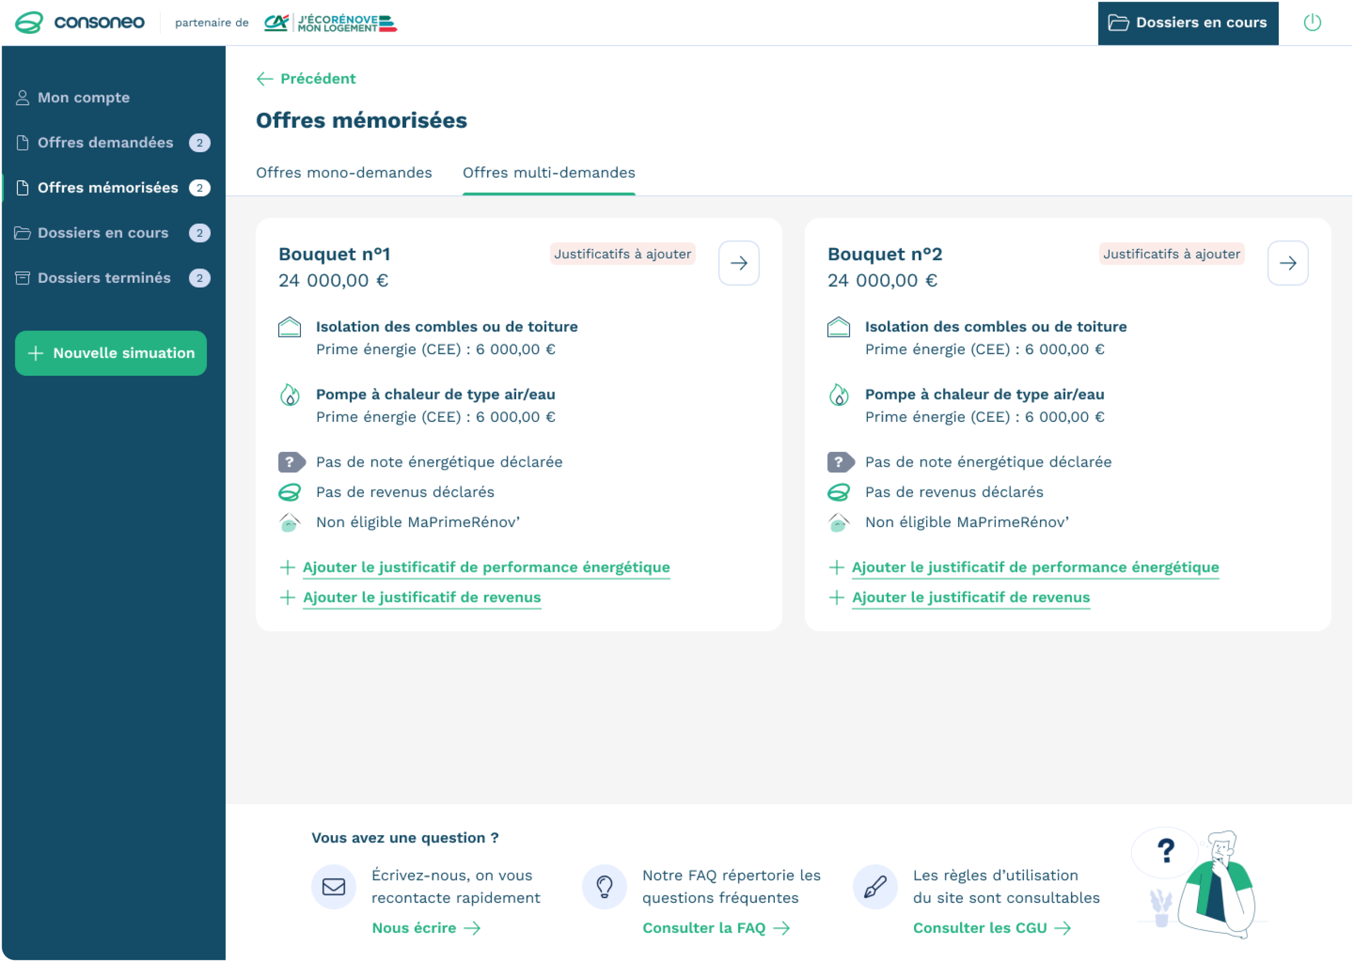
Task: Click the Consoneo logo
Action: tap(79, 23)
